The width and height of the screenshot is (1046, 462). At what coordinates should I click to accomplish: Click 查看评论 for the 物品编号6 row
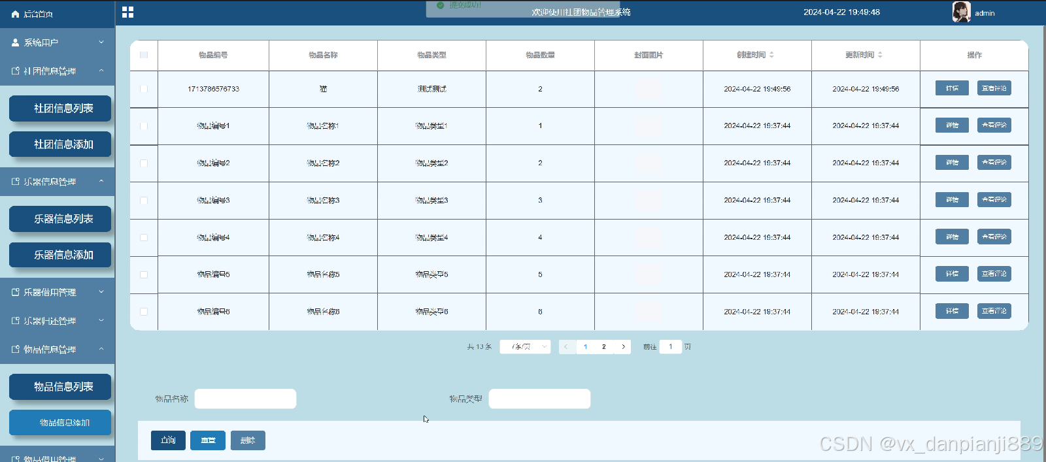994,311
